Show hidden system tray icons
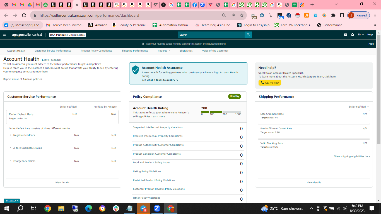The width and height of the screenshot is (381, 214). (x=311, y=208)
